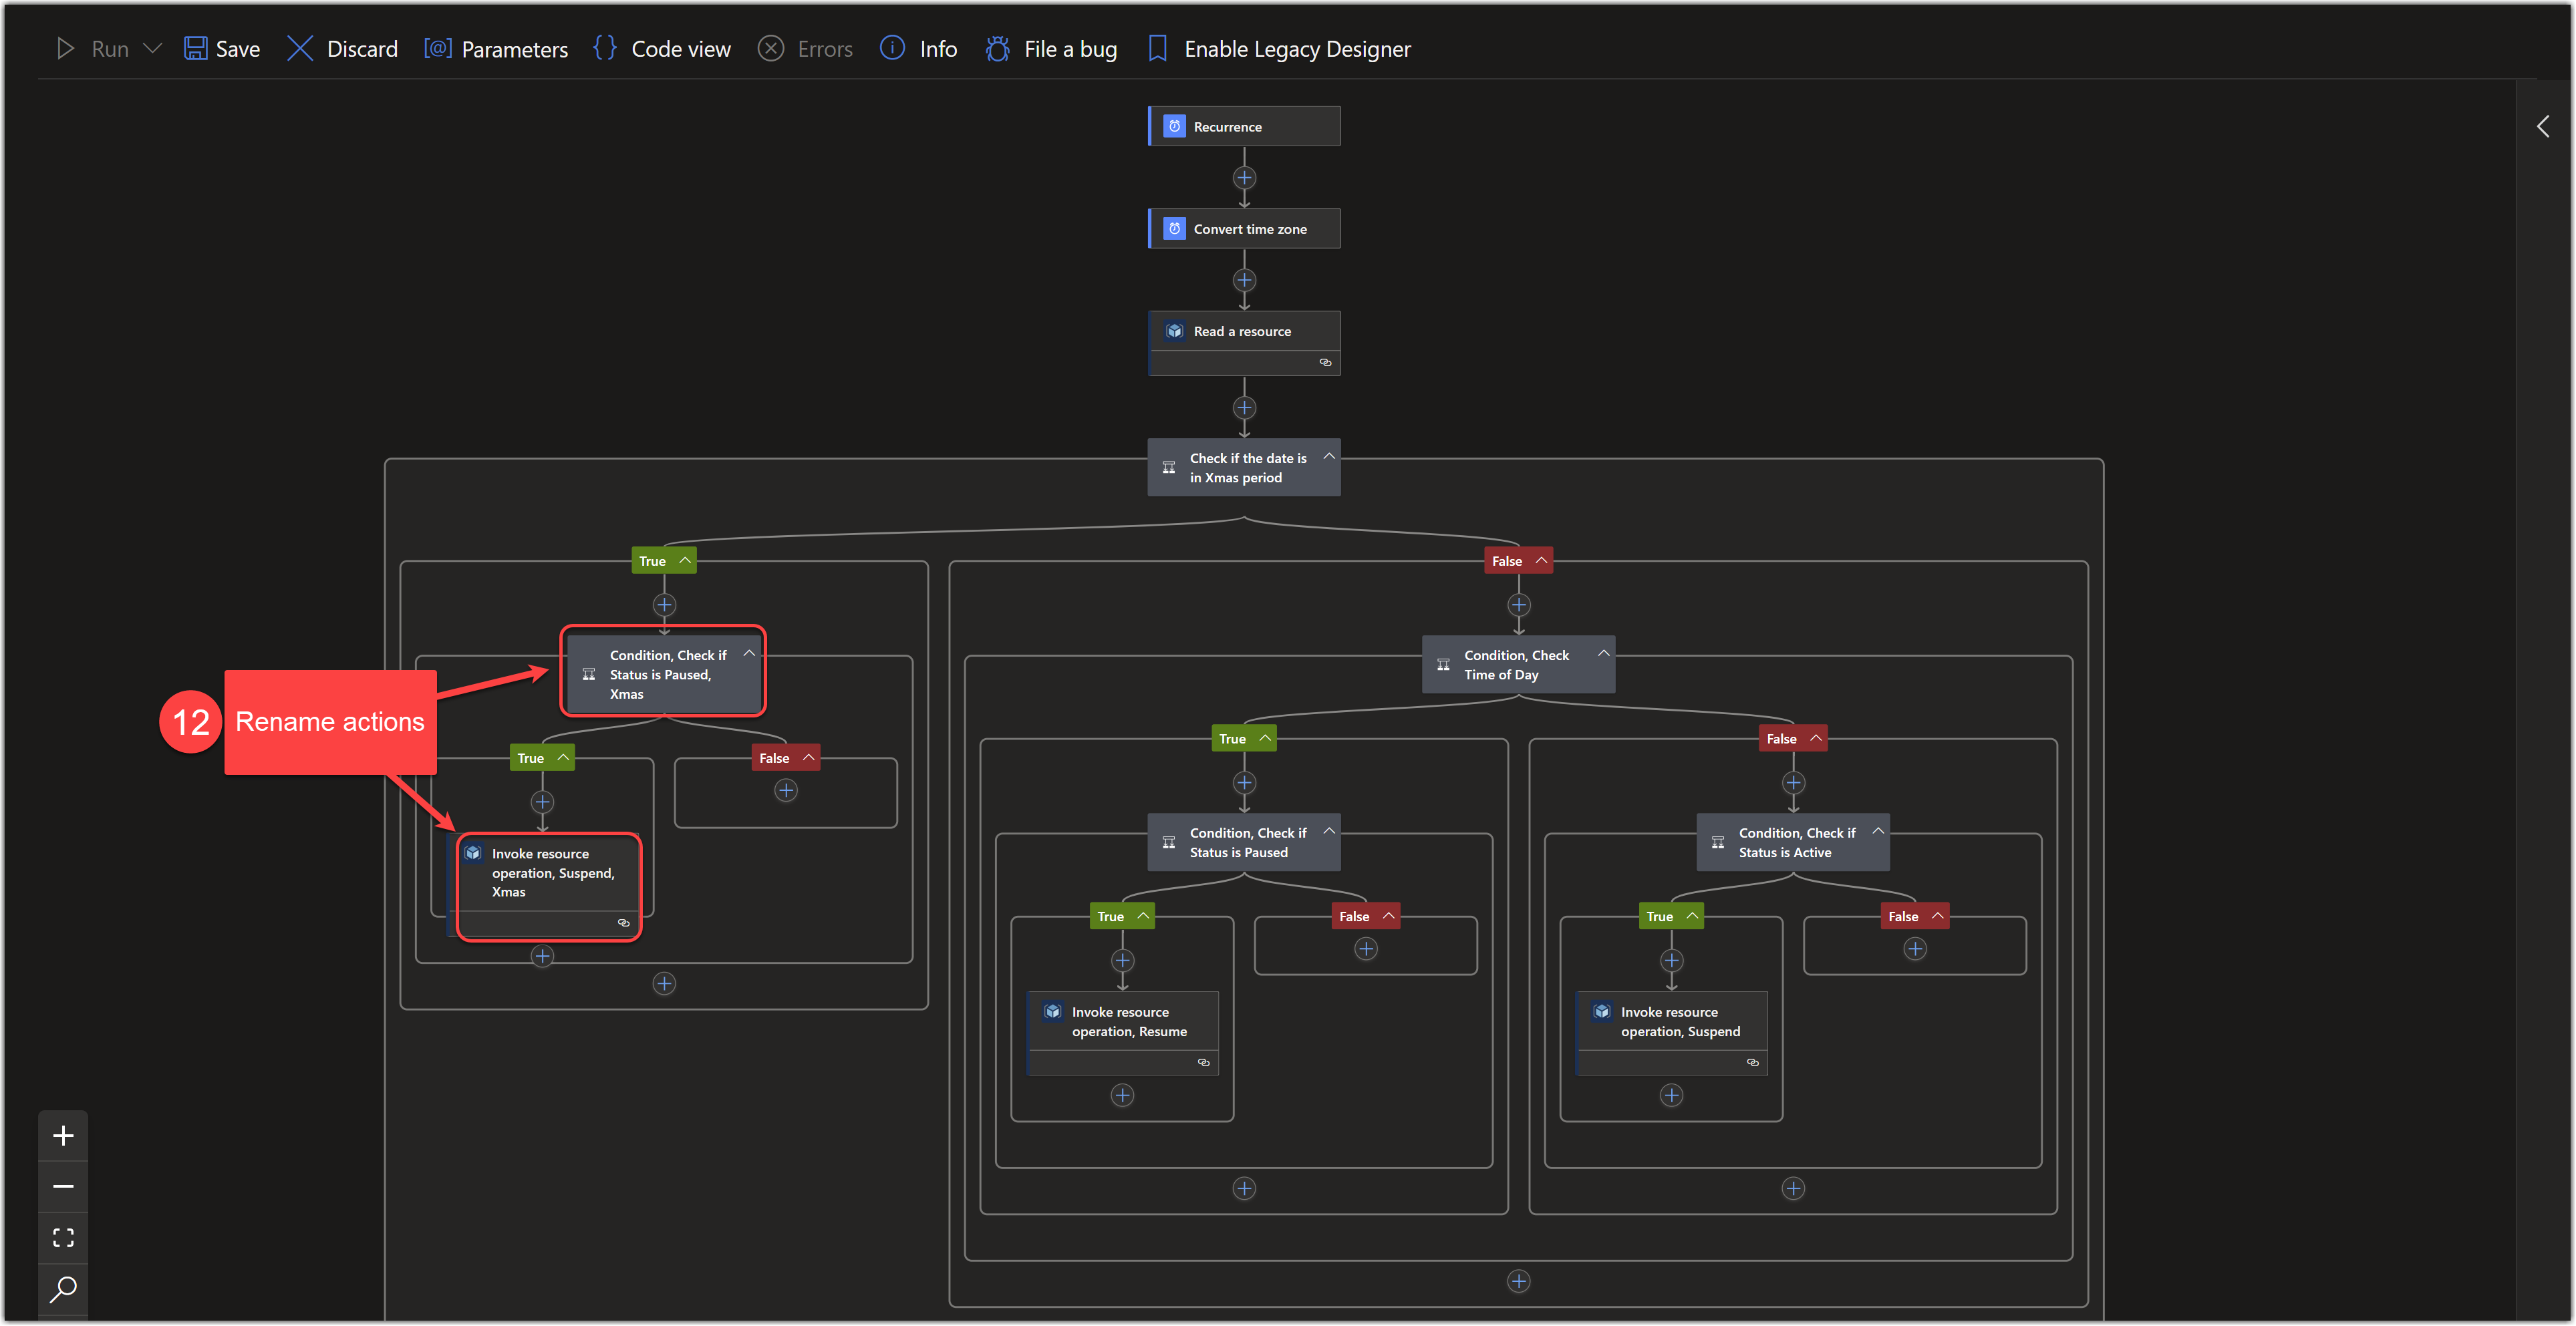Collapse the Check Time of Day condition

tap(1603, 654)
